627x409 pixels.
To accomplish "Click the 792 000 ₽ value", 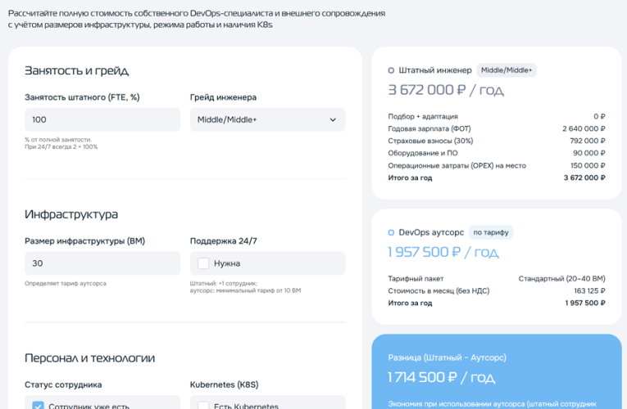I will (588, 141).
